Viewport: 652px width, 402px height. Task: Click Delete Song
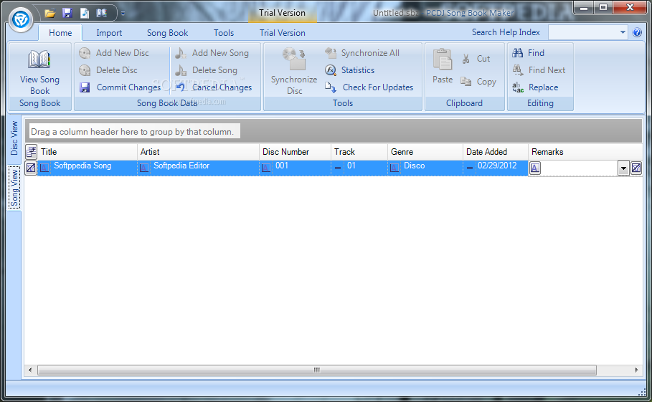207,70
